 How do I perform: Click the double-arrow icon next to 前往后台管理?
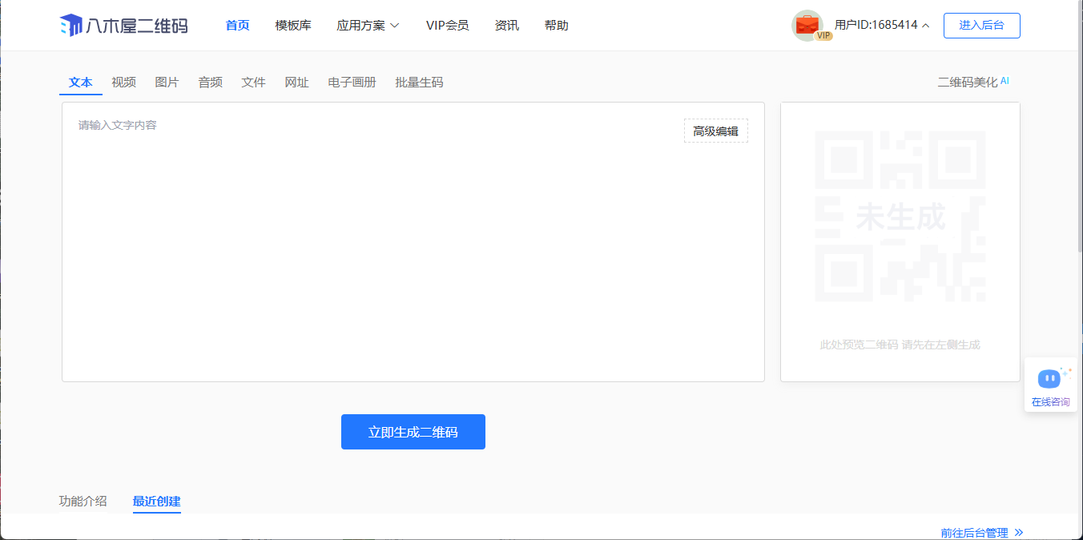pyautogui.click(x=1018, y=532)
